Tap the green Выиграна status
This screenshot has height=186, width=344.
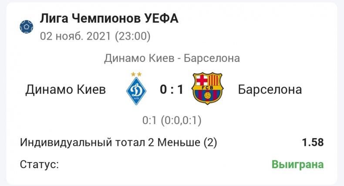coord(298,165)
